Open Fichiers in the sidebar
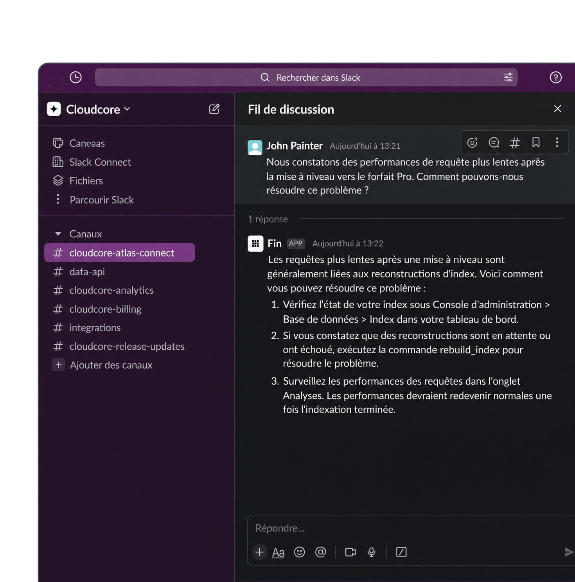The image size is (575, 582). 77,181
